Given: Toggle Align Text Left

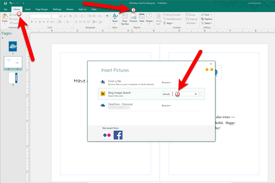Looking at the screenshot, I should coord(76,22).
